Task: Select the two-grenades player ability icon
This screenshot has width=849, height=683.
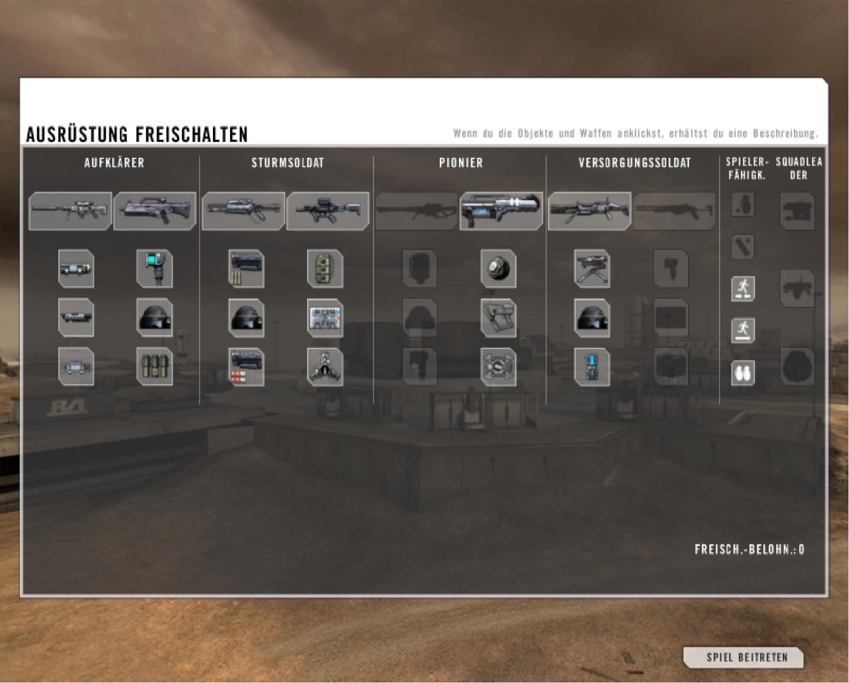Action: pos(743,373)
